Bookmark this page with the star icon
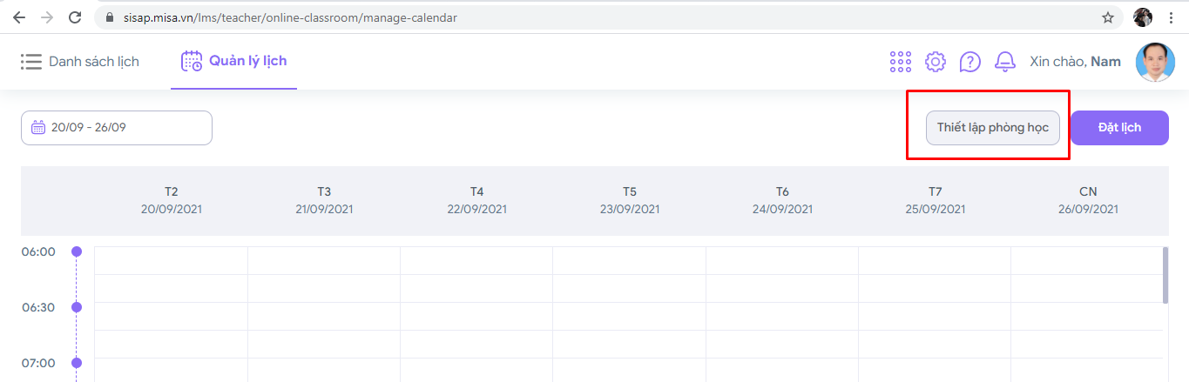This screenshot has height=382, width=1189. [1108, 17]
